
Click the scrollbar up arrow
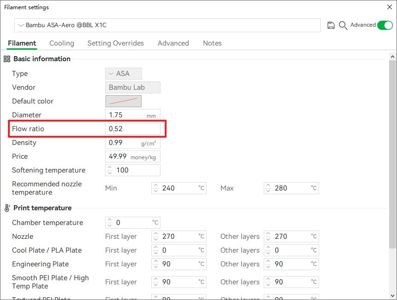pyautogui.click(x=392, y=57)
